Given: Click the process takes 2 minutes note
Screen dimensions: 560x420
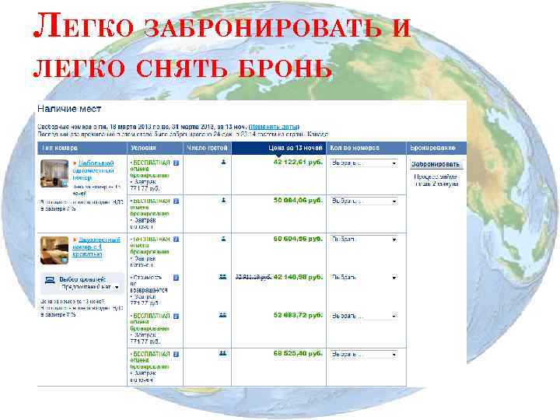Looking at the screenshot, I should pos(436,180).
